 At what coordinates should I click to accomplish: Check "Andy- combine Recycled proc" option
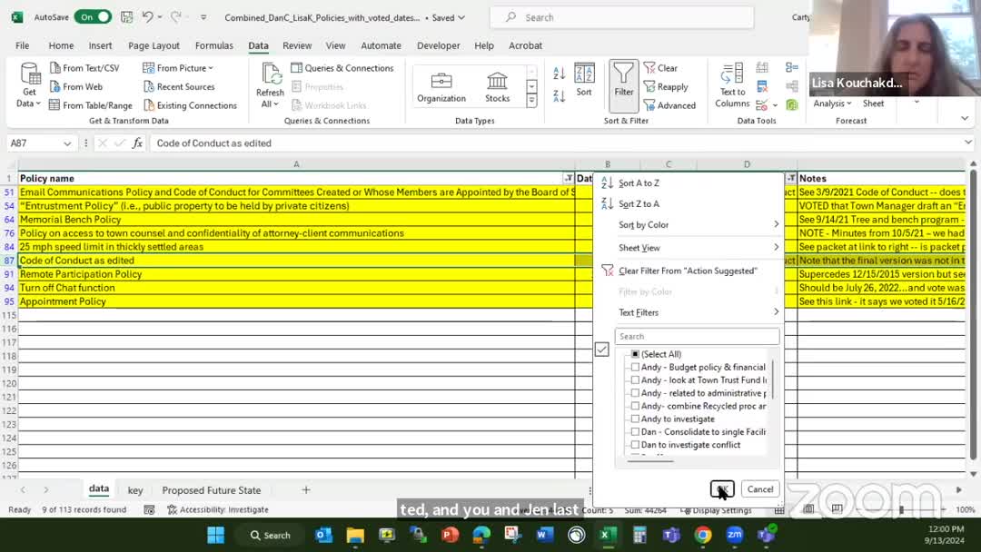pyautogui.click(x=635, y=407)
